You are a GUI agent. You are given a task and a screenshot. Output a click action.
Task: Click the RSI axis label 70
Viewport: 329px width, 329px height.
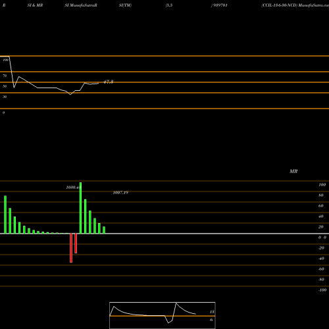tap(5, 76)
